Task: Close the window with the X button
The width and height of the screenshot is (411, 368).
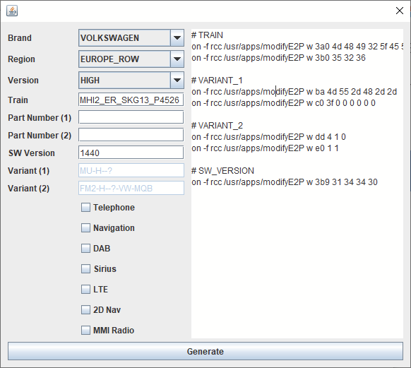Action: 400,11
